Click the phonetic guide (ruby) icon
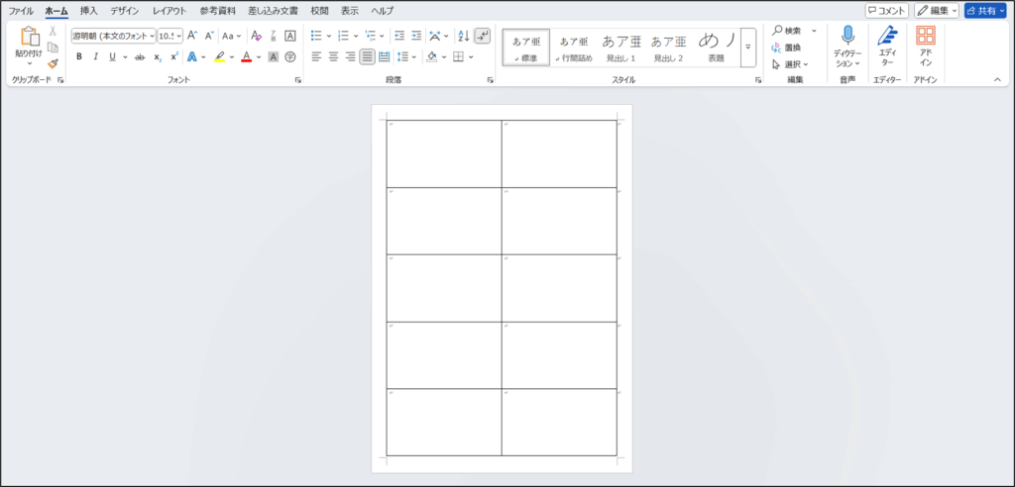 tap(274, 36)
